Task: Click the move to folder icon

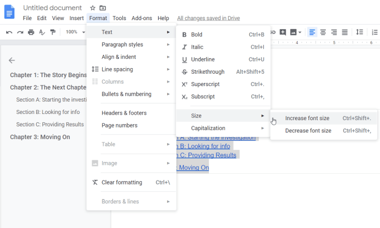Action: tap(103, 8)
